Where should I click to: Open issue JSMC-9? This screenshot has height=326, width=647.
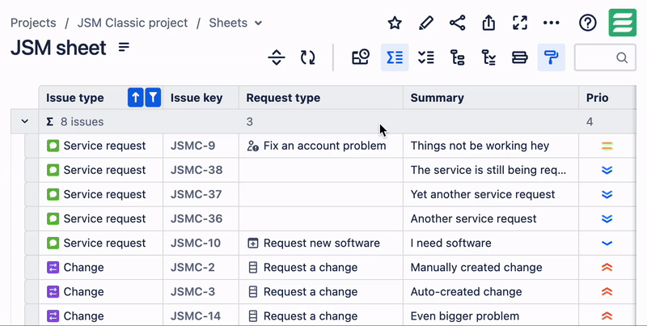[x=192, y=146]
